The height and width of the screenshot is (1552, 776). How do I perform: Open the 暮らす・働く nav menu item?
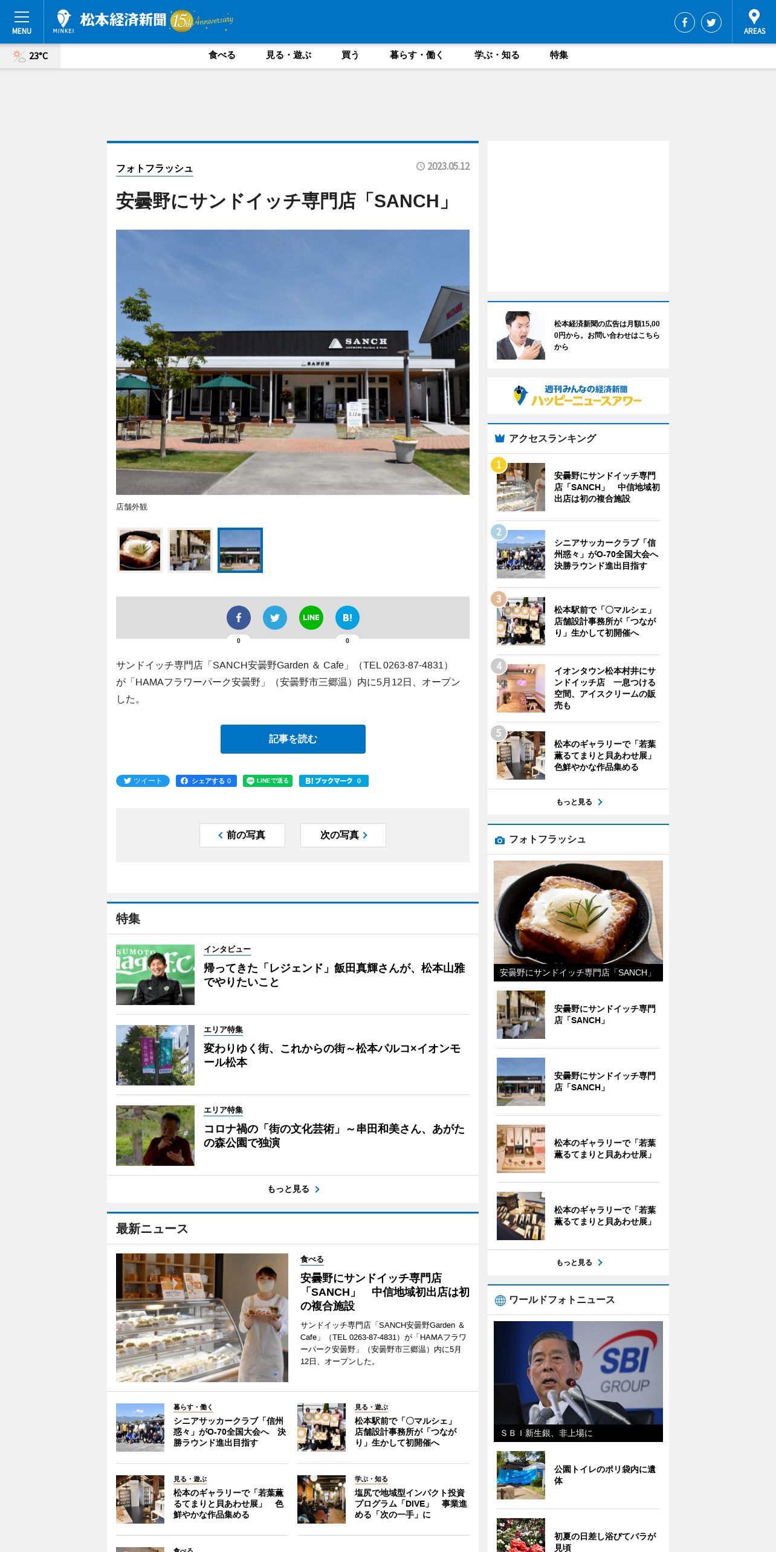click(417, 55)
